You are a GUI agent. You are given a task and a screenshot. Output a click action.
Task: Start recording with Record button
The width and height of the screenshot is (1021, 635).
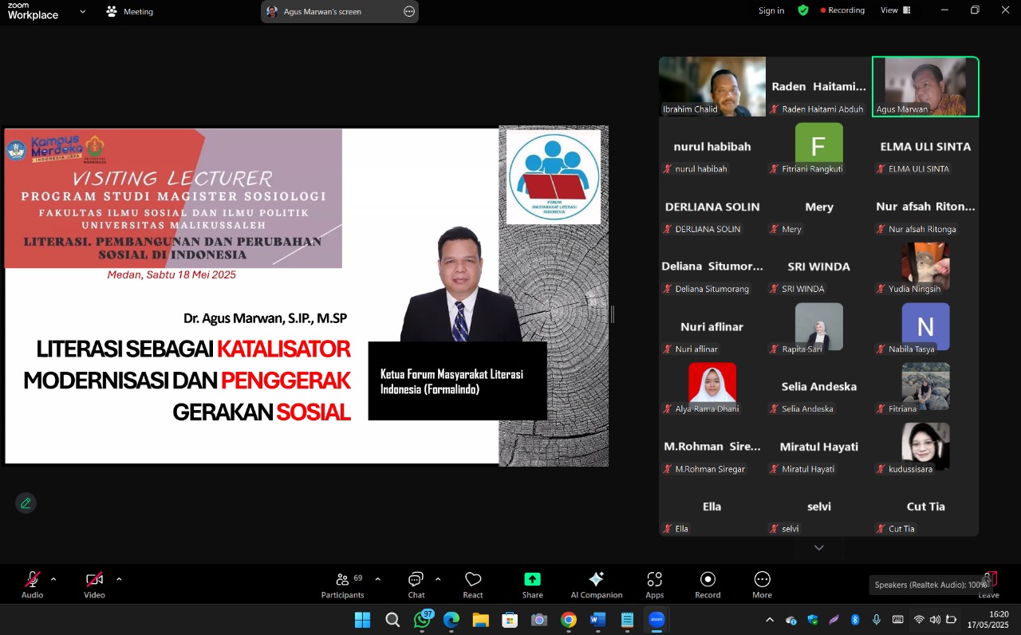click(708, 584)
